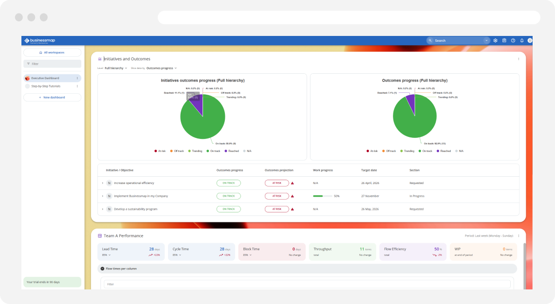The height and width of the screenshot is (304, 555).
Task: Select Step-by-Step Tutorials dashboard
Action: pyautogui.click(x=47, y=86)
